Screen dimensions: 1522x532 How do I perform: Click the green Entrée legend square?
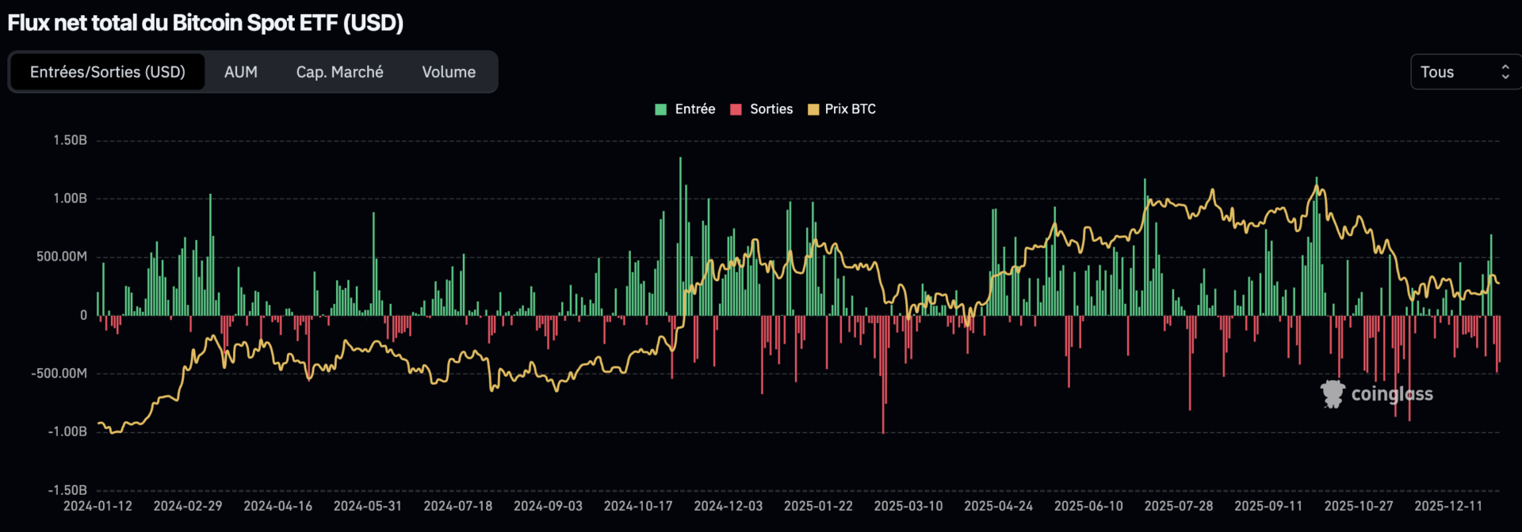[x=660, y=109]
